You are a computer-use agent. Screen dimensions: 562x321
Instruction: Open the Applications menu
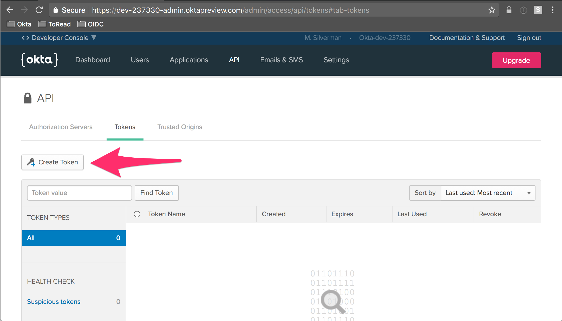click(x=189, y=60)
